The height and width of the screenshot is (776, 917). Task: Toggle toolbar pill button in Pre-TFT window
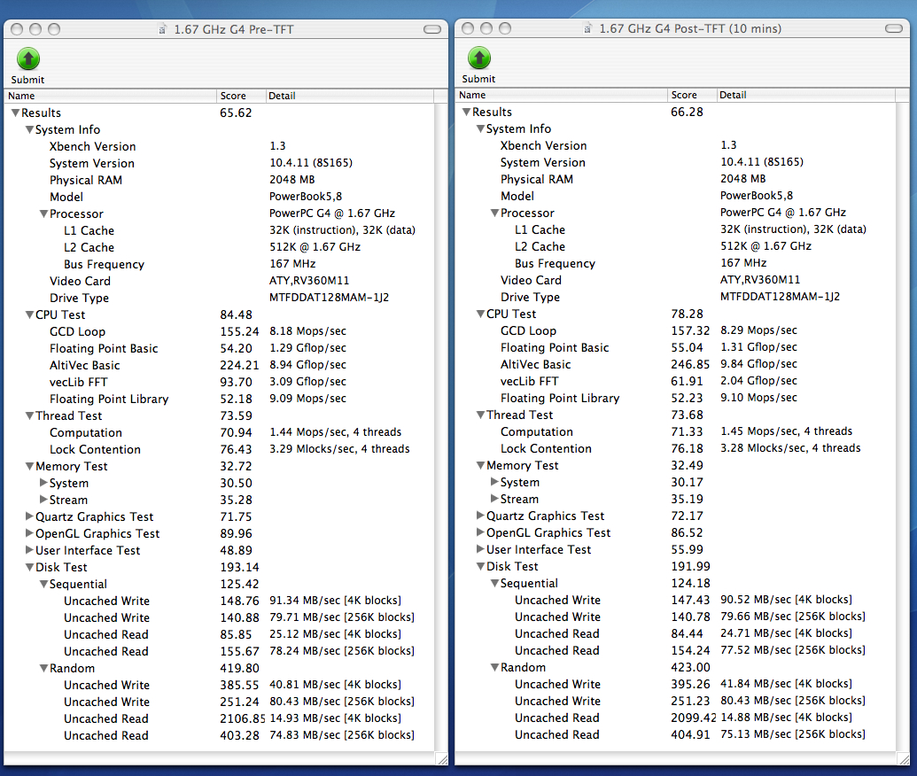point(432,29)
